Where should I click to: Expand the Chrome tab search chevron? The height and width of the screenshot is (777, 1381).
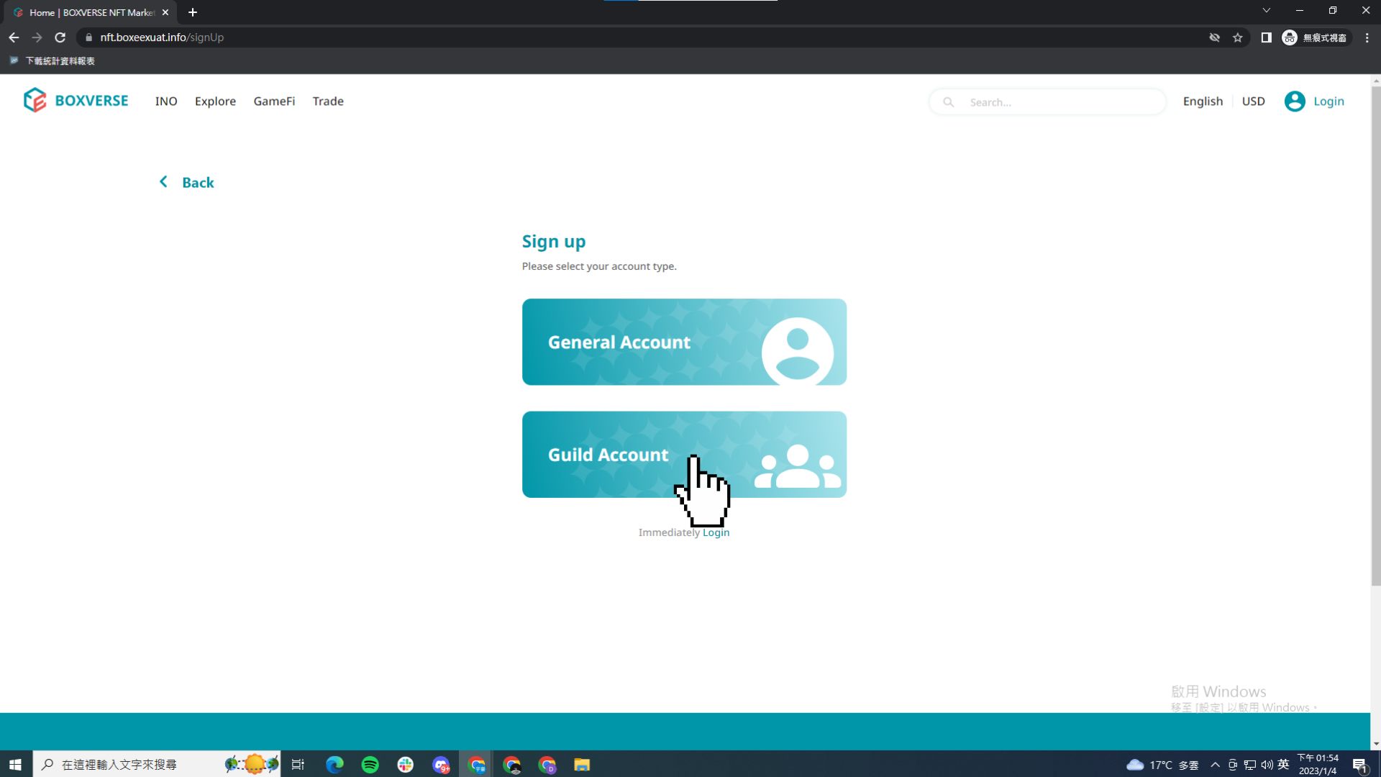coord(1266,11)
